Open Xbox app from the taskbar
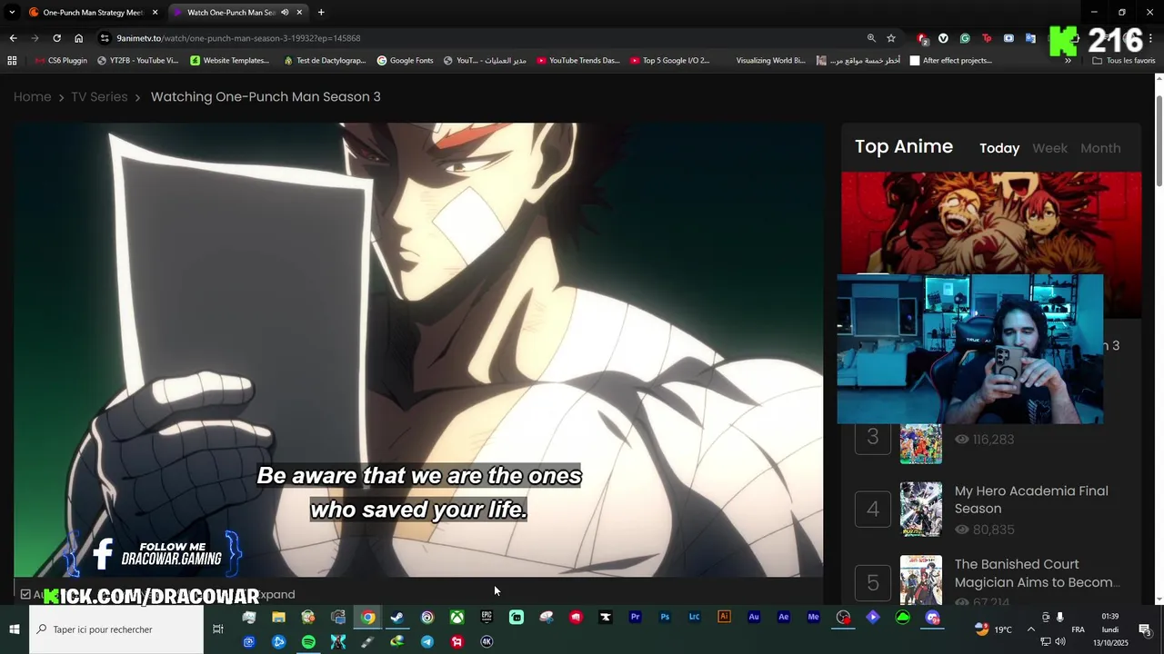The image size is (1164, 654). [x=457, y=618]
